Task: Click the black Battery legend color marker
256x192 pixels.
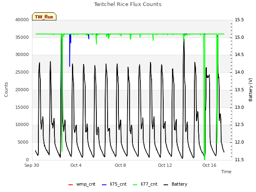Action: (x=166, y=185)
